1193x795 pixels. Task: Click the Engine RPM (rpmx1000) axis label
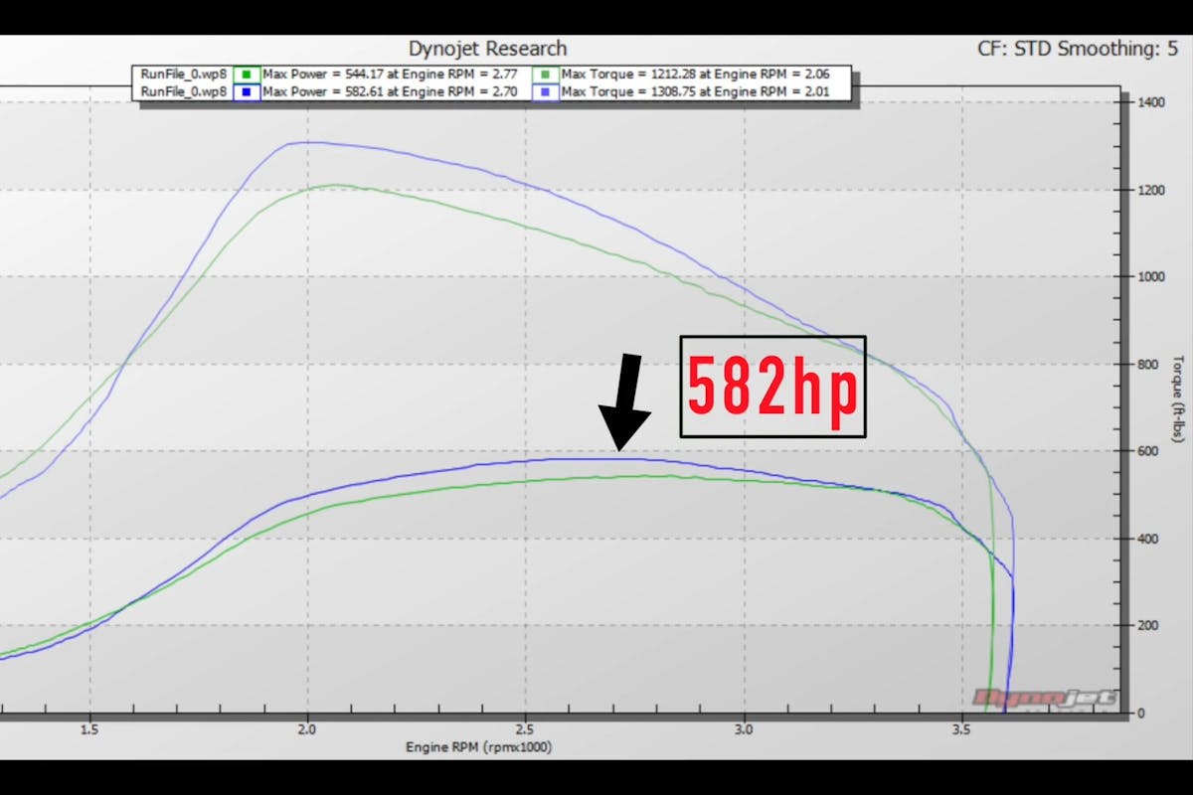478,746
